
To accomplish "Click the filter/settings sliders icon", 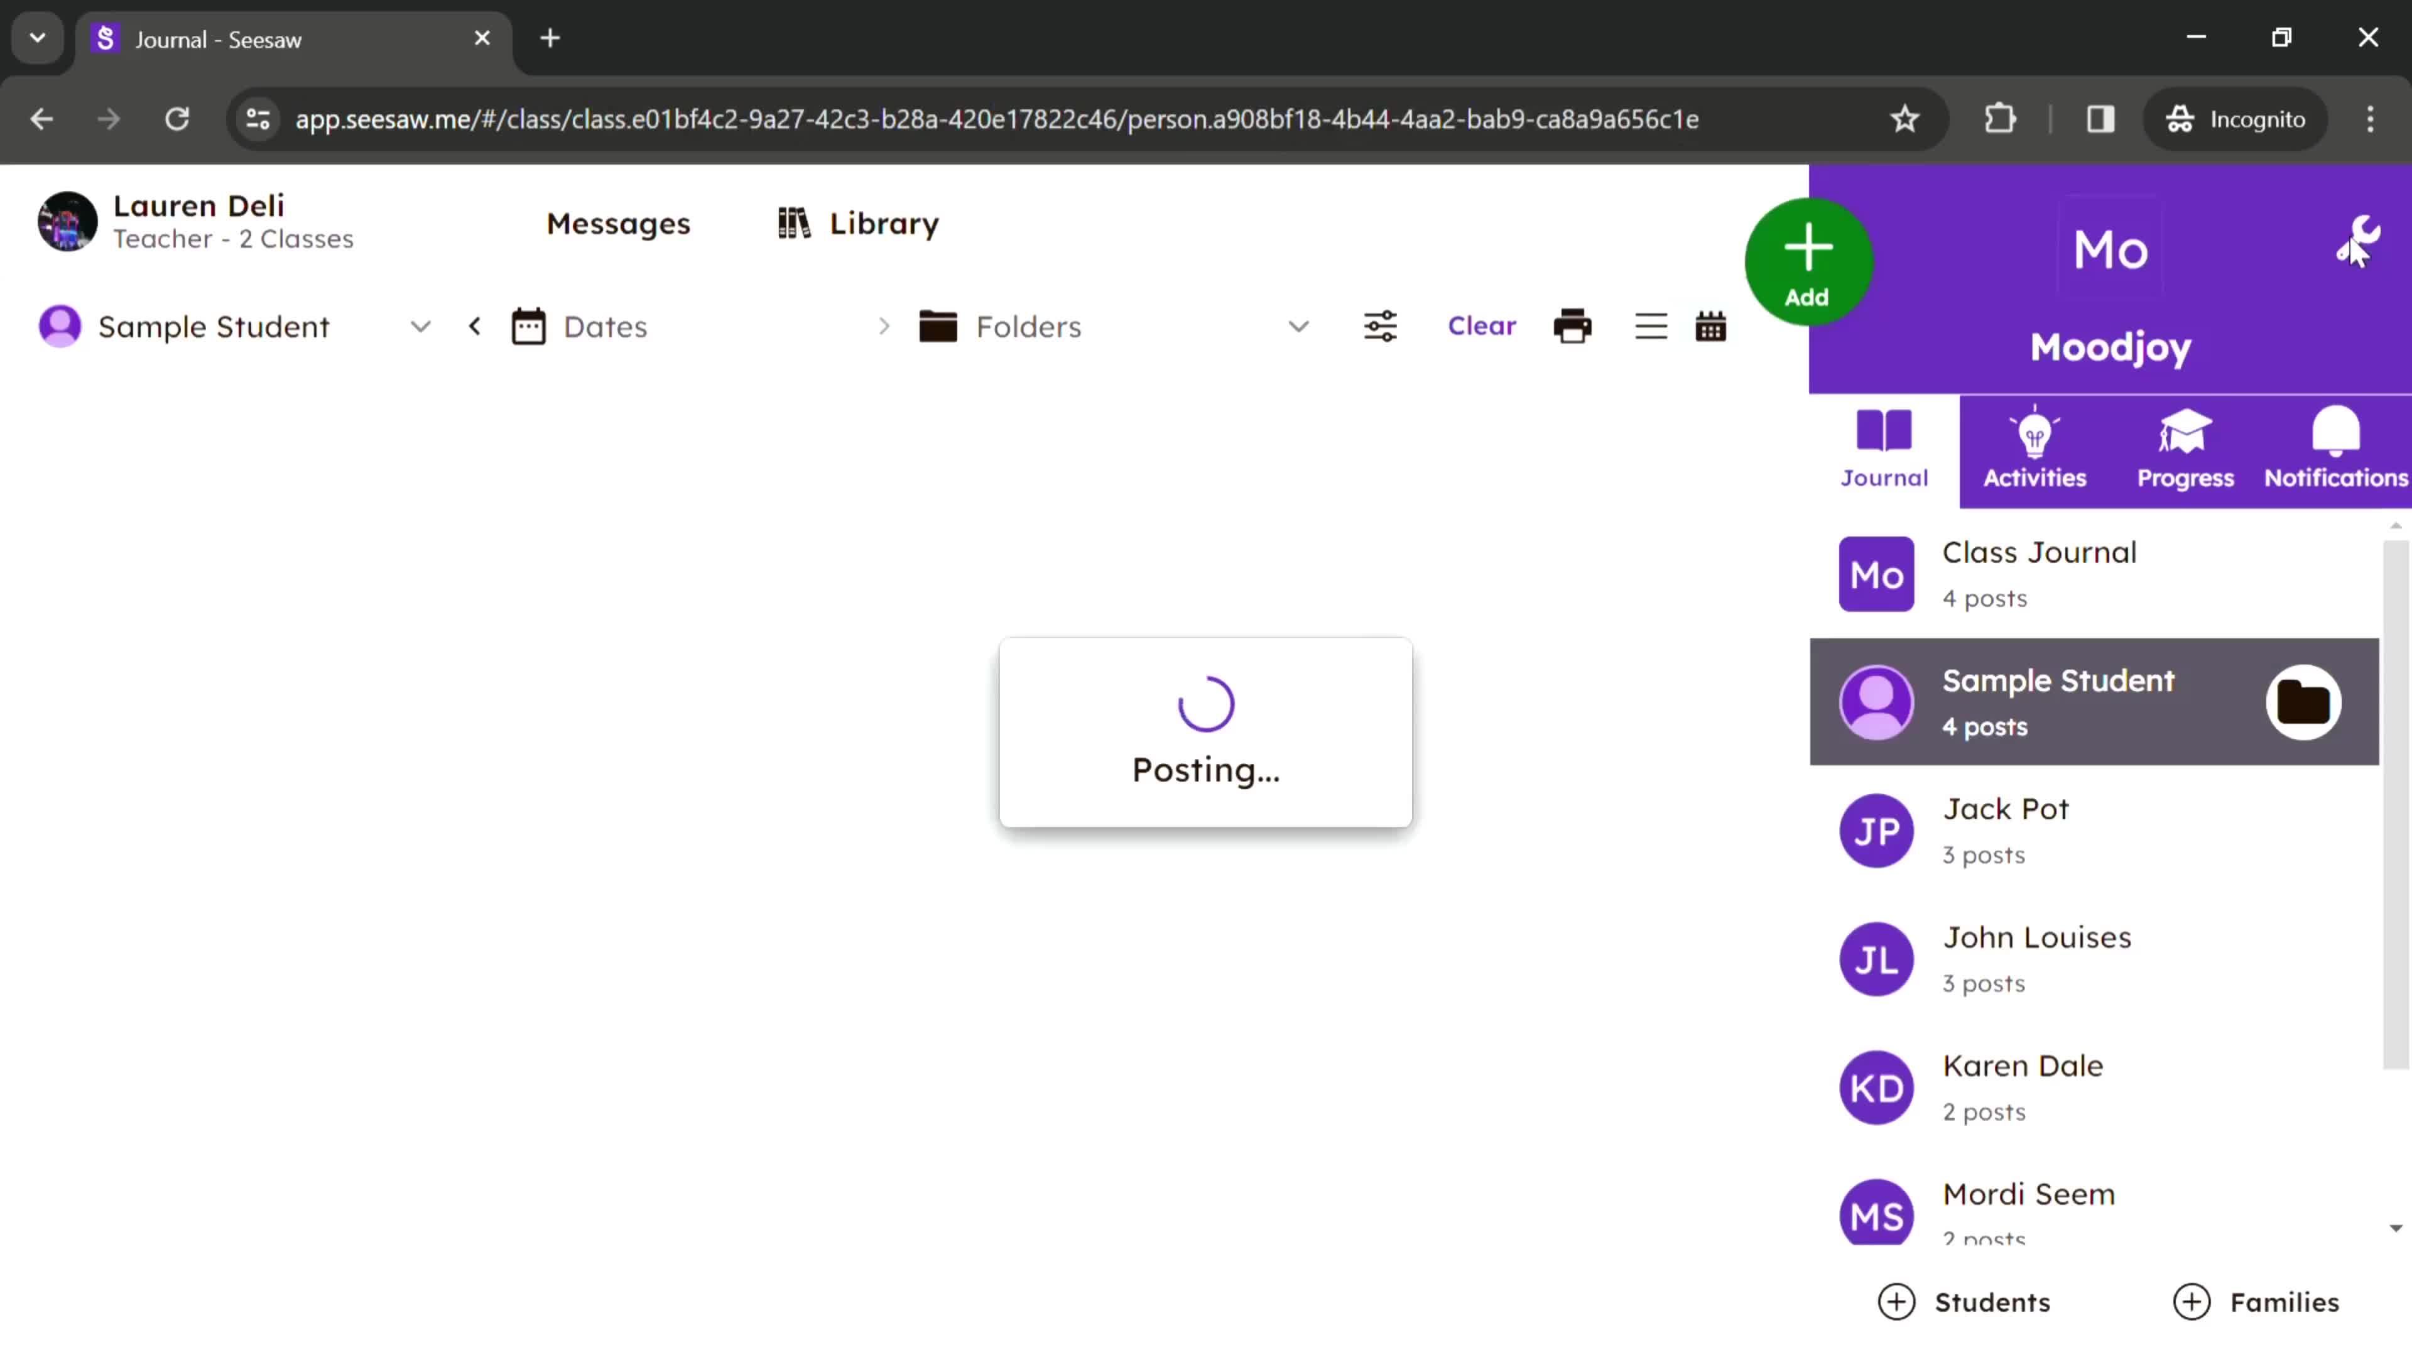I will (1380, 327).
